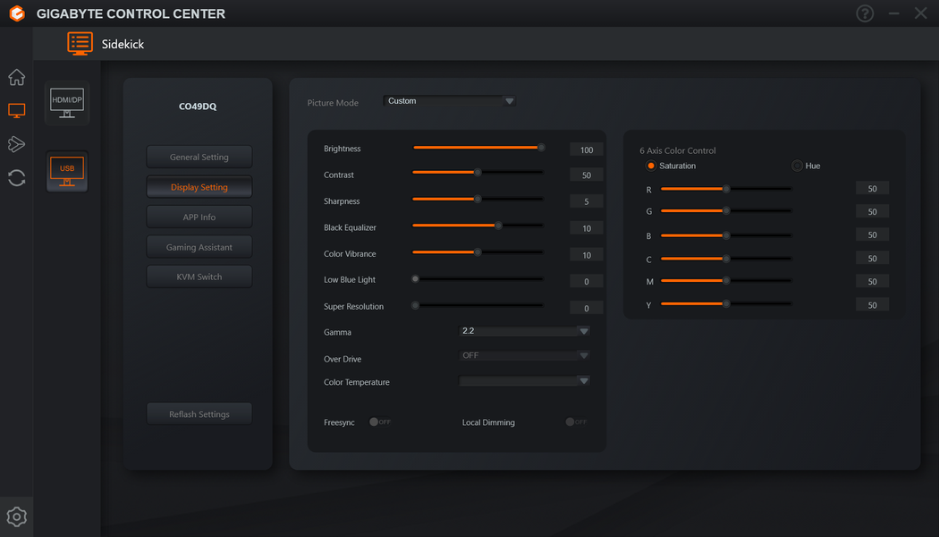Click the Reflash Settings button
Screen dimensions: 939x537
pos(199,414)
